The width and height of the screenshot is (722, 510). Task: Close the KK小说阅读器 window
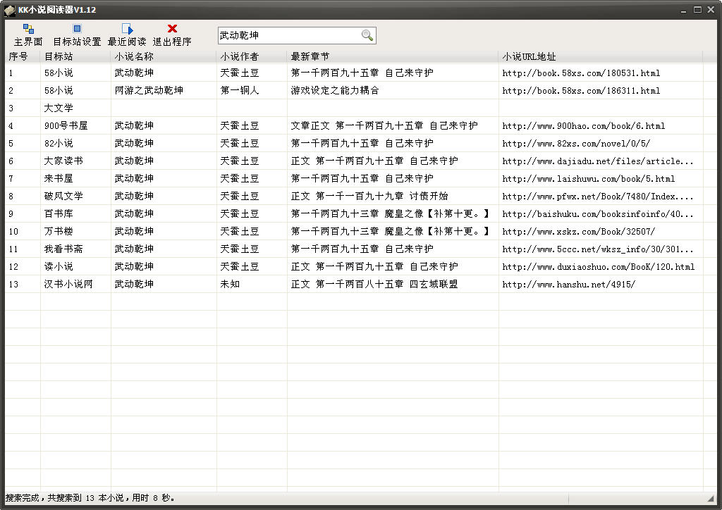tap(711, 10)
